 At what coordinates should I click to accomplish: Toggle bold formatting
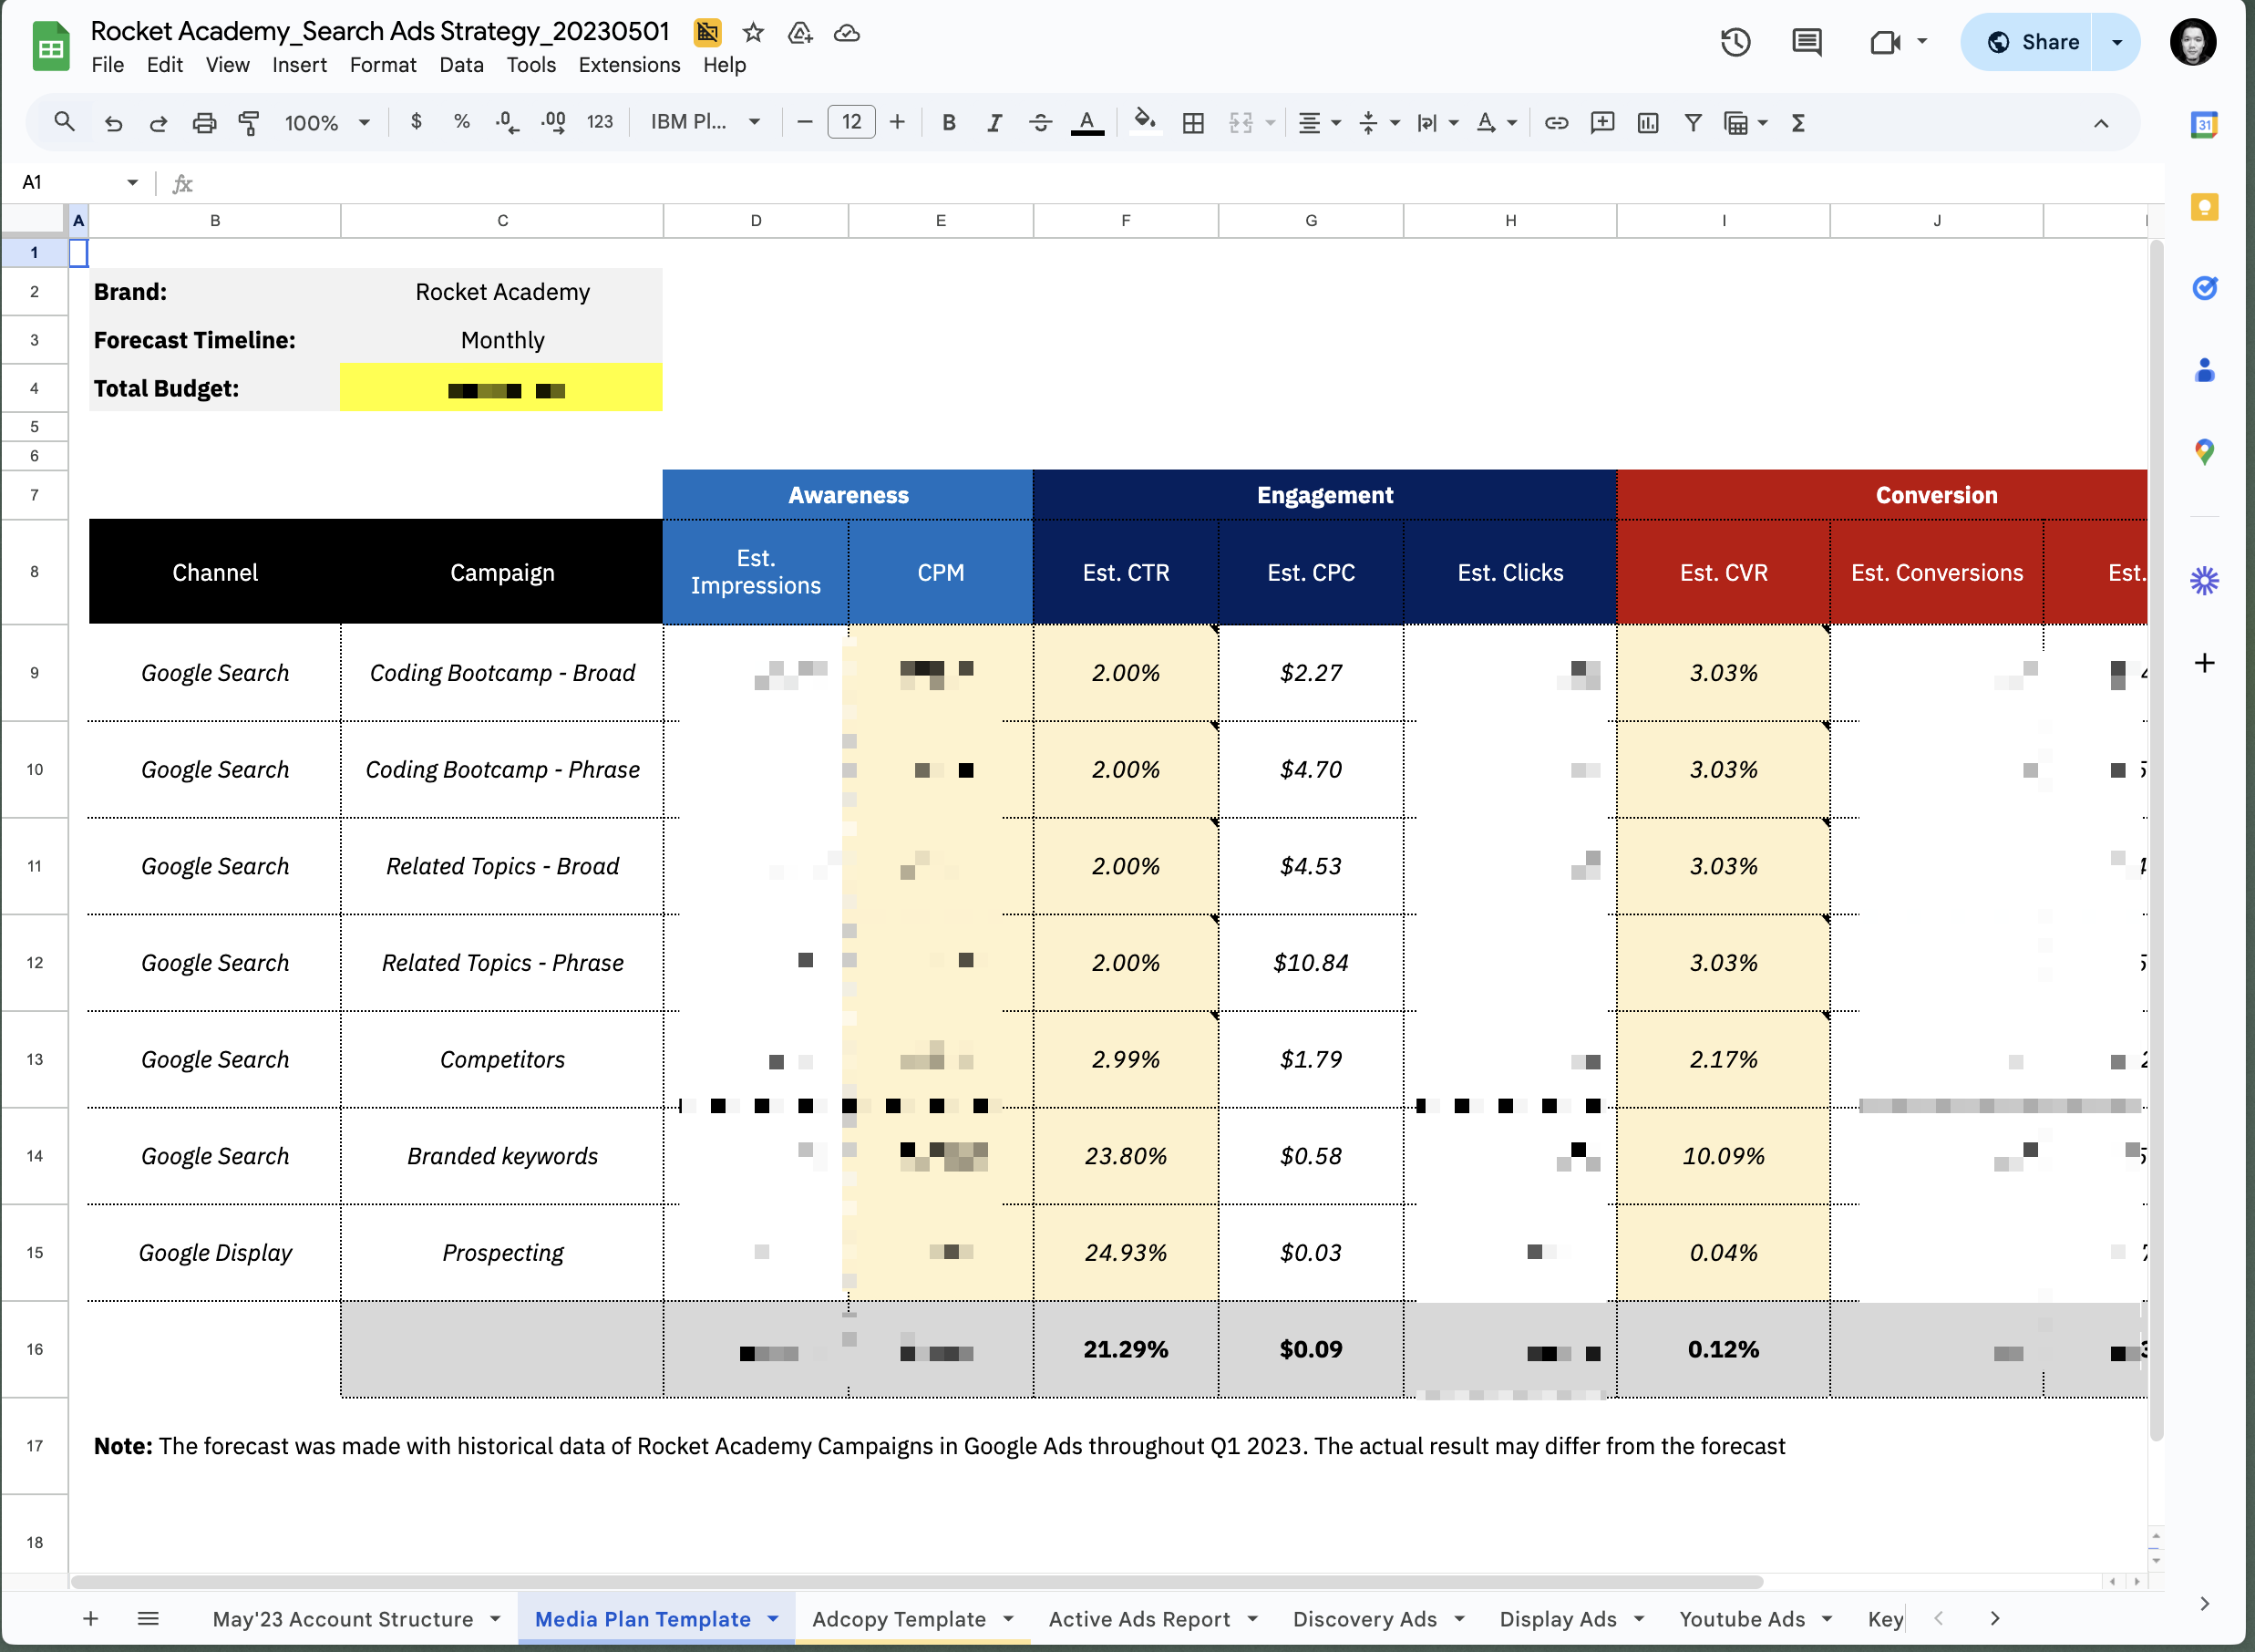(x=949, y=123)
